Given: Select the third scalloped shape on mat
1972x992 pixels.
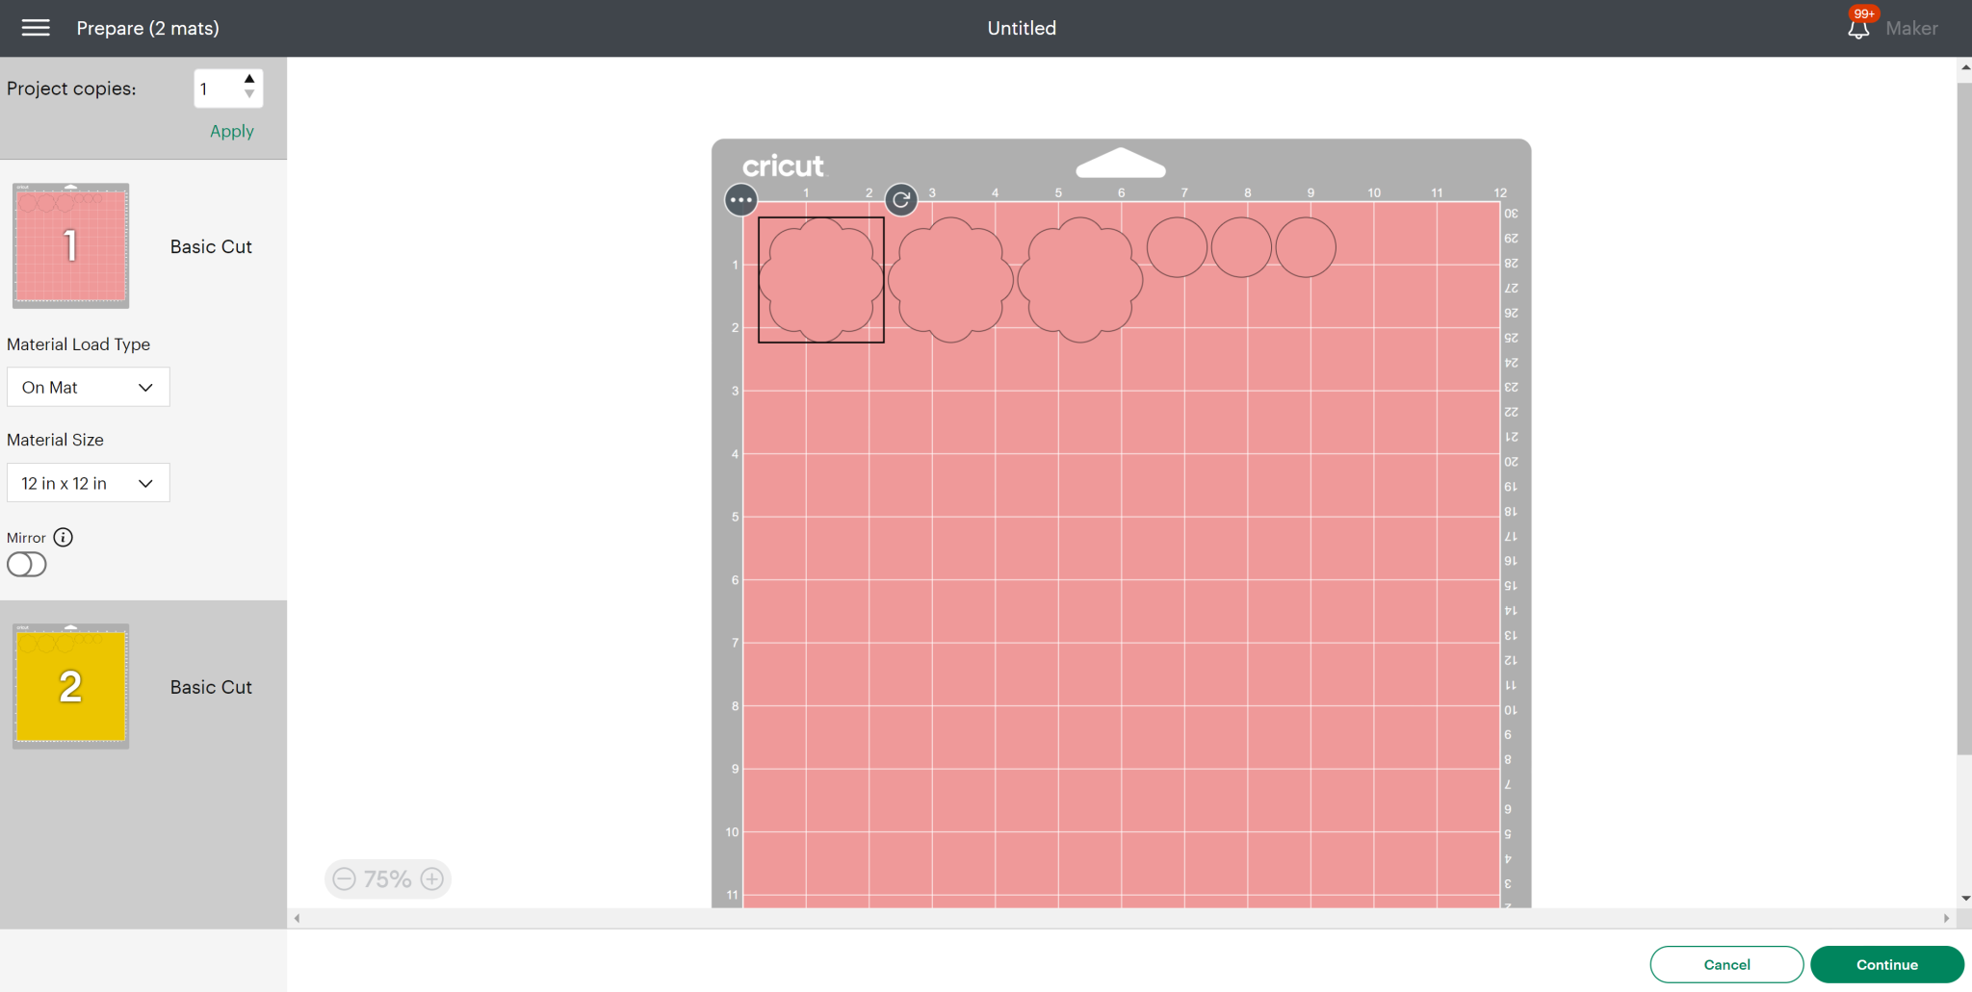Looking at the screenshot, I should point(1080,280).
